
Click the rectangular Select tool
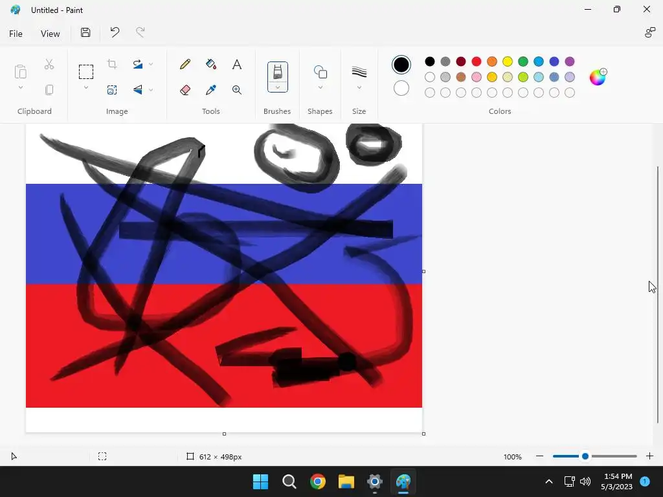(x=86, y=72)
